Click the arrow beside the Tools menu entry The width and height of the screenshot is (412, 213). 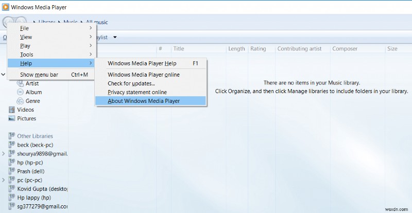(91, 55)
